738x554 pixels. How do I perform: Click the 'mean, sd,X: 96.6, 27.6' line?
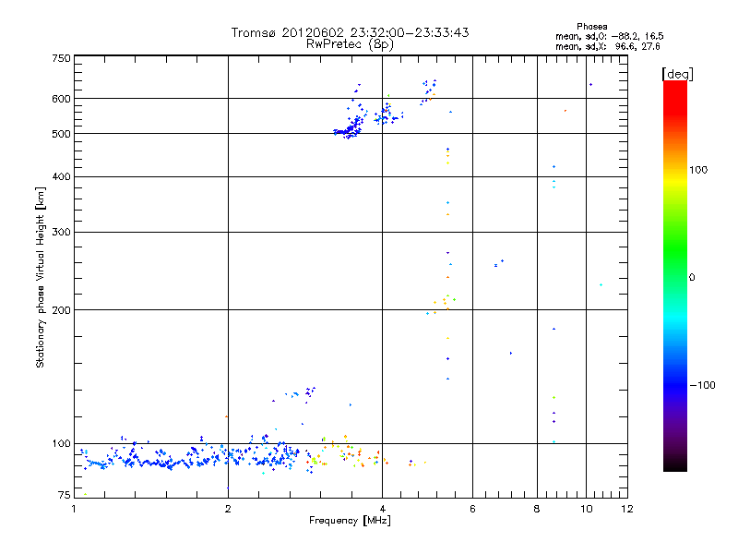pyautogui.click(x=608, y=46)
